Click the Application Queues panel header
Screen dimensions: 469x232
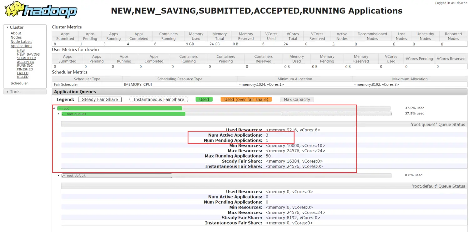tap(259, 92)
